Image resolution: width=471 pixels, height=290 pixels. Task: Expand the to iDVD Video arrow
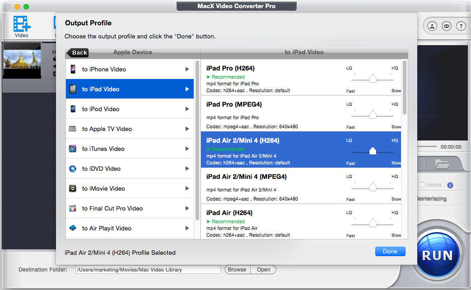pyautogui.click(x=187, y=168)
